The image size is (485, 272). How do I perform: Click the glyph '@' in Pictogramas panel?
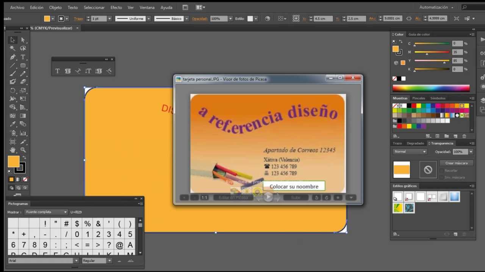tap(119, 245)
